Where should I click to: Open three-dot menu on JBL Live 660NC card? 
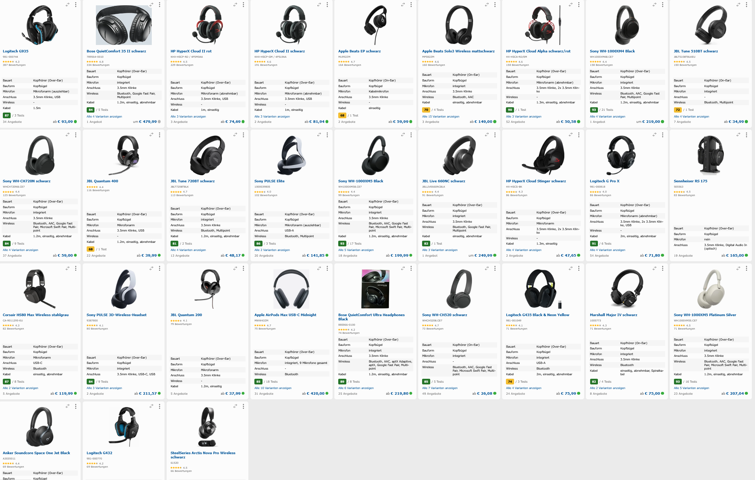(x=495, y=135)
